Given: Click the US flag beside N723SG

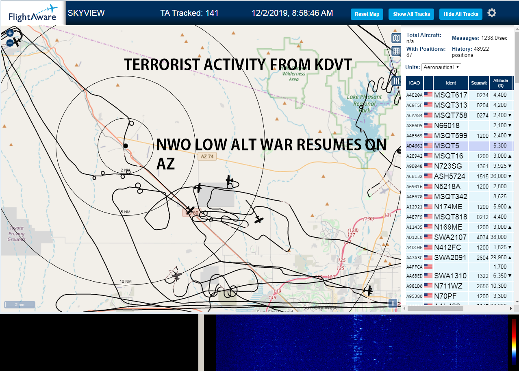Looking at the screenshot, I should coord(428,166).
